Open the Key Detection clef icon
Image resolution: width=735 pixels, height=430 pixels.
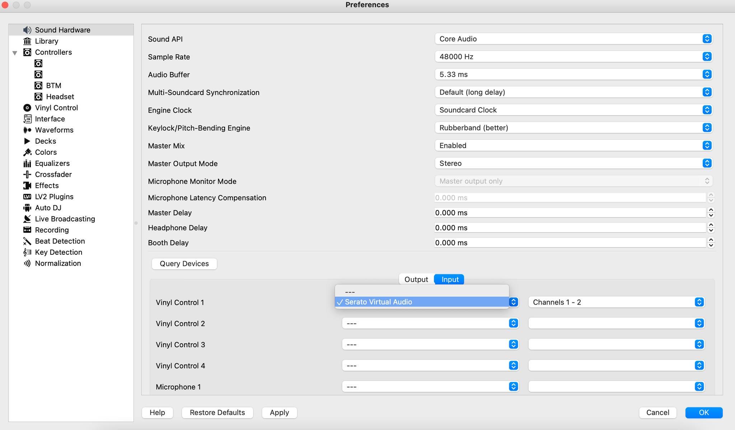click(27, 252)
